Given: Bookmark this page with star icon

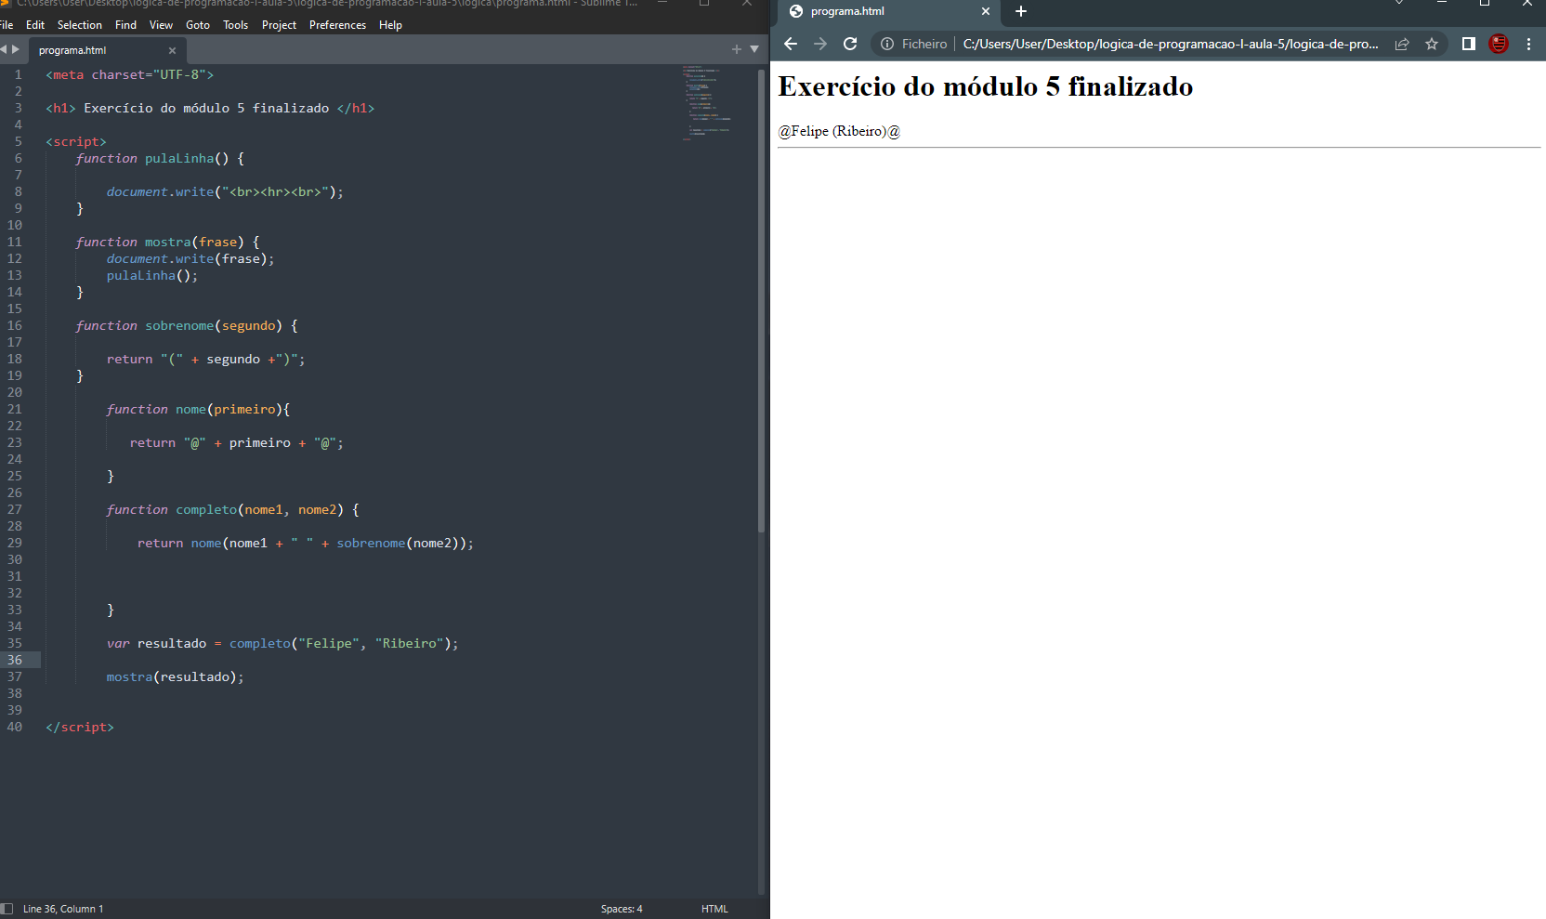Looking at the screenshot, I should tap(1432, 44).
